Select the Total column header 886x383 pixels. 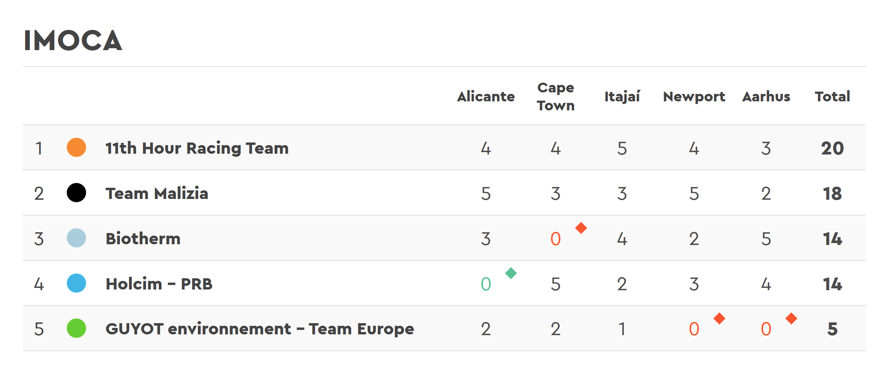[832, 96]
